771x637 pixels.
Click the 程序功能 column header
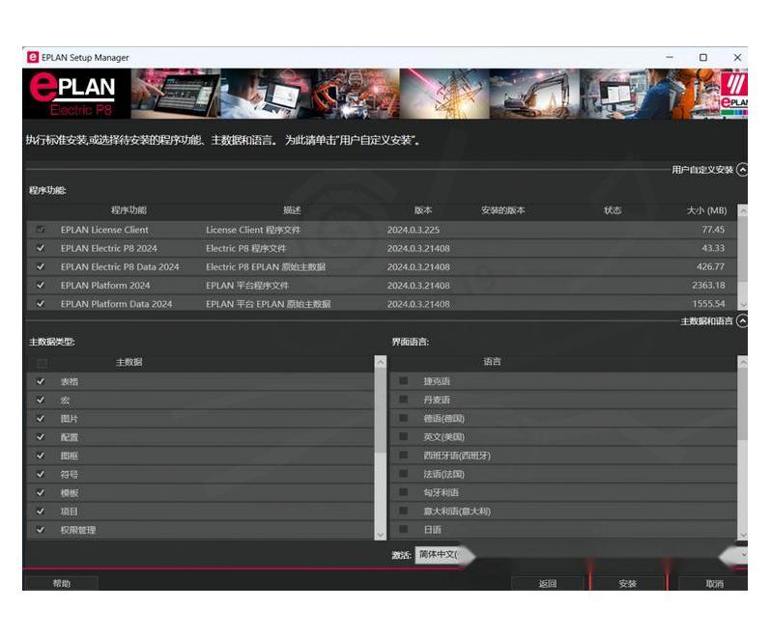pos(128,210)
